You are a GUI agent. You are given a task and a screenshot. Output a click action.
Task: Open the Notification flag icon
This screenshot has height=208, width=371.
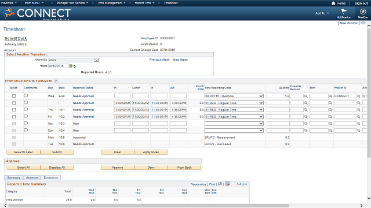(344, 12)
